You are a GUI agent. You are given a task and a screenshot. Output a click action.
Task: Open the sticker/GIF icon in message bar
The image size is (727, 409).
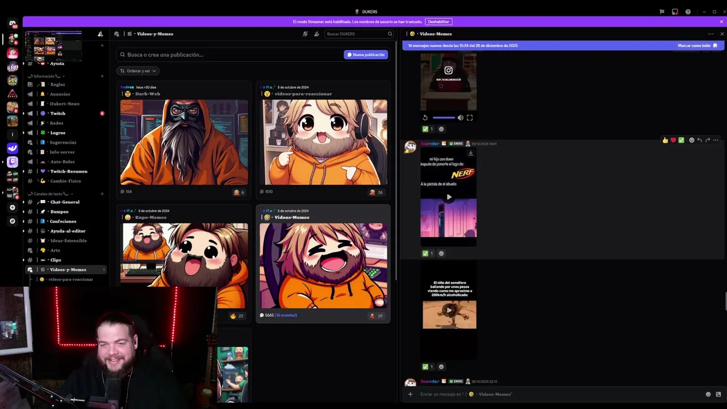[718, 394]
